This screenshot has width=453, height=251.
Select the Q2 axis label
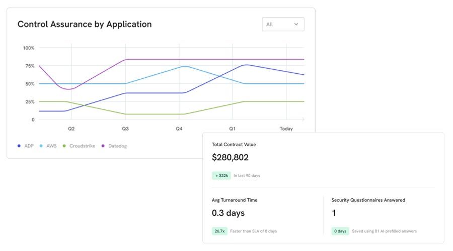pos(71,129)
